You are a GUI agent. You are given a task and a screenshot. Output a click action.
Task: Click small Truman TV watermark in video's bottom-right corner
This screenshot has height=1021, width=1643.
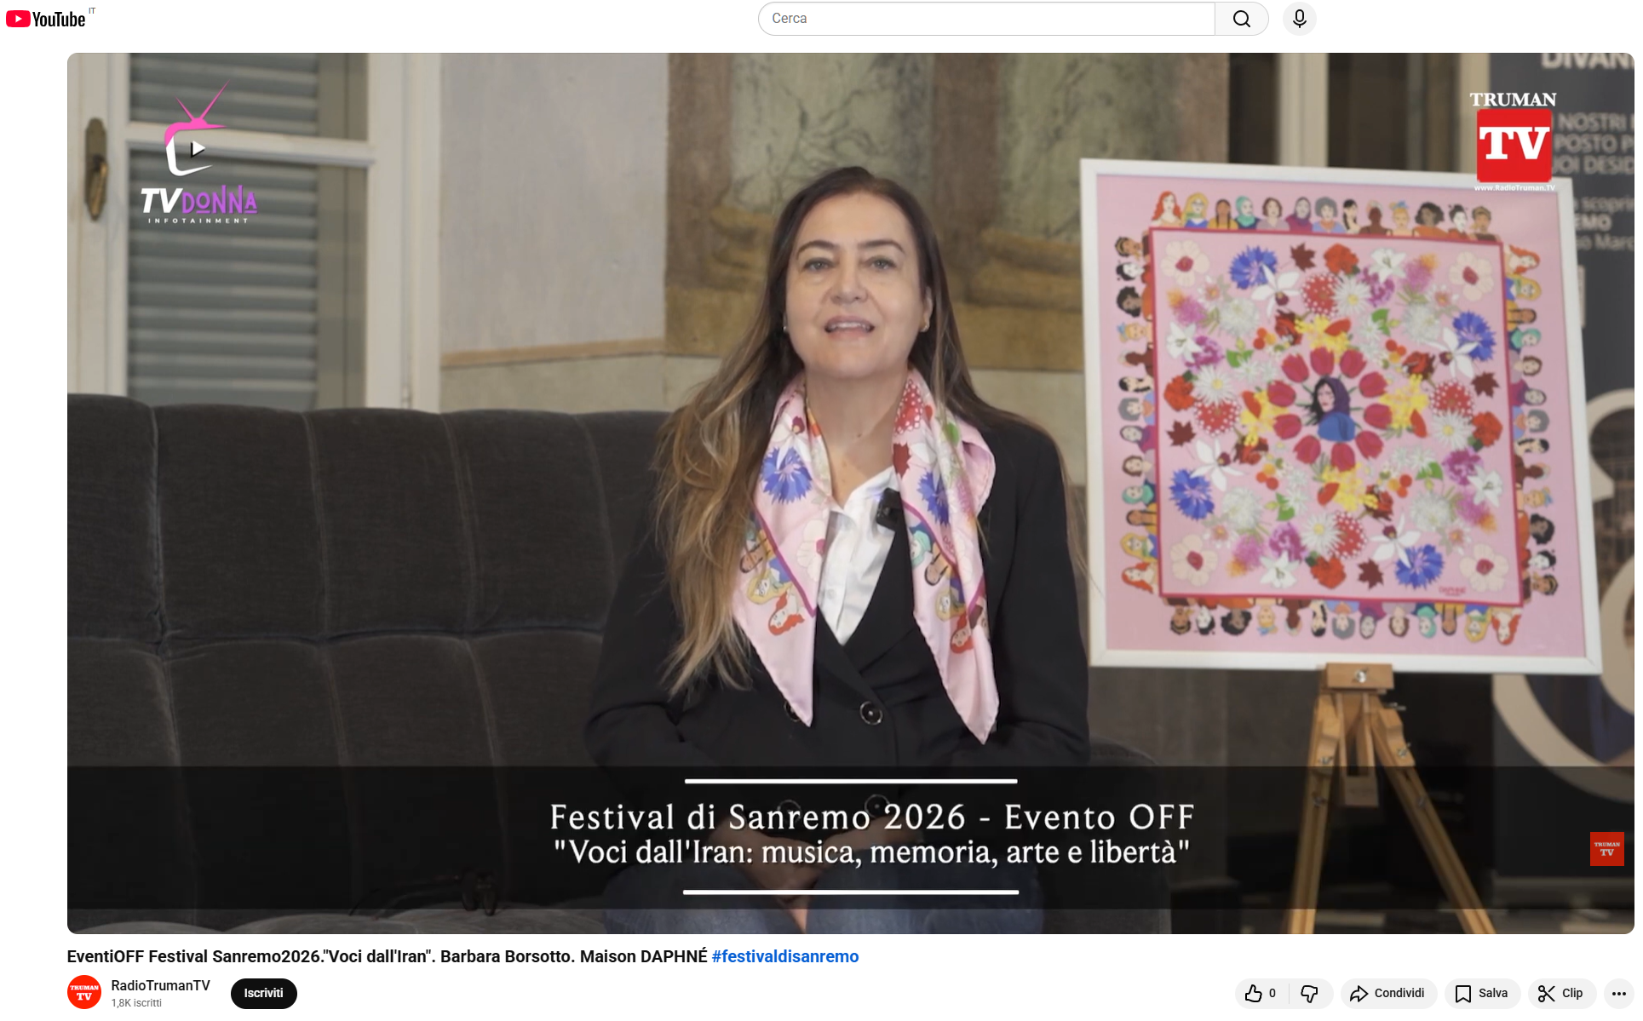(x=1606, y=849)
